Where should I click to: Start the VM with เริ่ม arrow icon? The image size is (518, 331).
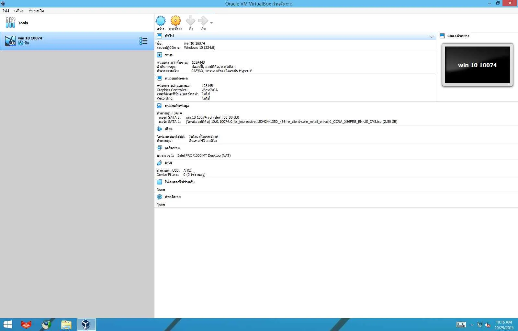point(203,21)
